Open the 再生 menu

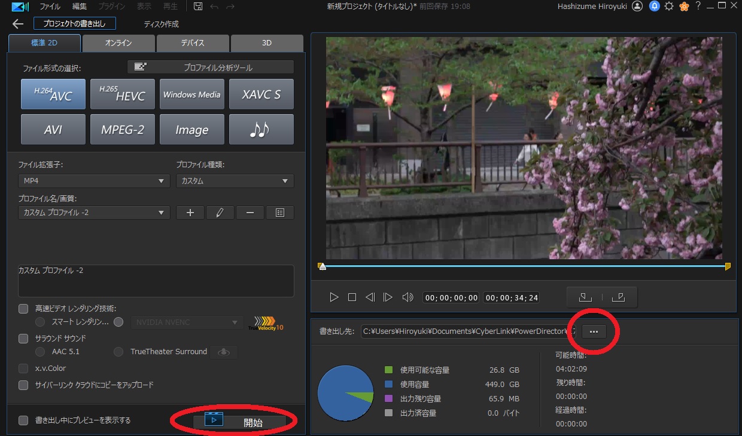[171, 7]
